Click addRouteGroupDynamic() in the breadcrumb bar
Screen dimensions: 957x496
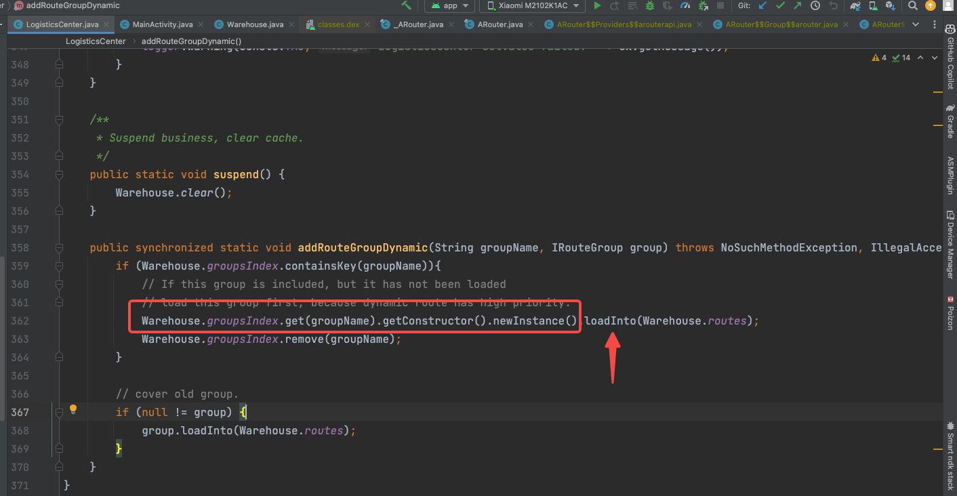[191, 41]
